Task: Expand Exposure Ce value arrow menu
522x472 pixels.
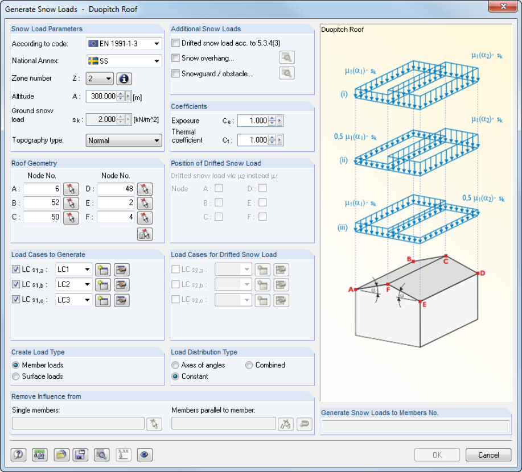Action: [x=280, y=121]
